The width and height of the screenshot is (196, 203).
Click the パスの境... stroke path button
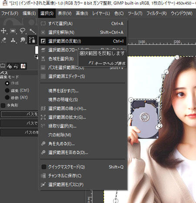(x=19, y=132)
